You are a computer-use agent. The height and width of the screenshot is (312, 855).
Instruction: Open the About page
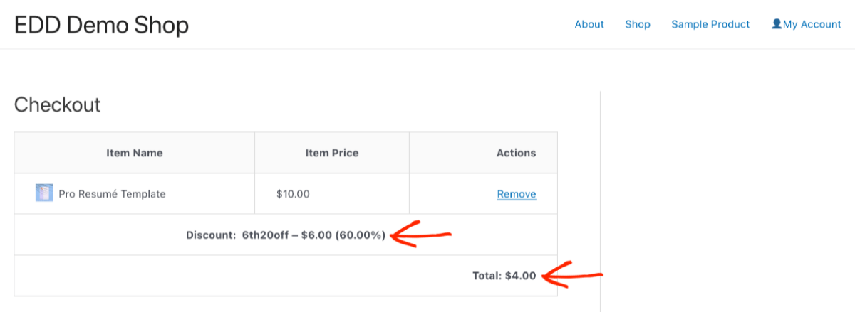(x=589, y=24)
